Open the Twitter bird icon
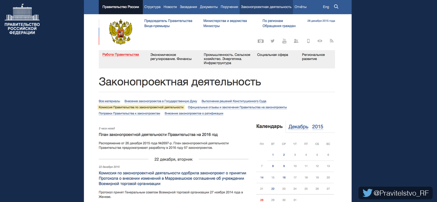The height and width of the screenshot is (202, 437). coord(272,41)
